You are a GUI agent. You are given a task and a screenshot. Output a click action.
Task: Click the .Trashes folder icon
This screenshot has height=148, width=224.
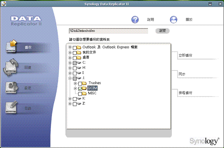click(84, 83)
